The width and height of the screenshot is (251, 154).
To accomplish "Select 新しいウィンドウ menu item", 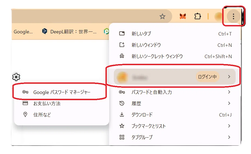I will pos(175,45).
